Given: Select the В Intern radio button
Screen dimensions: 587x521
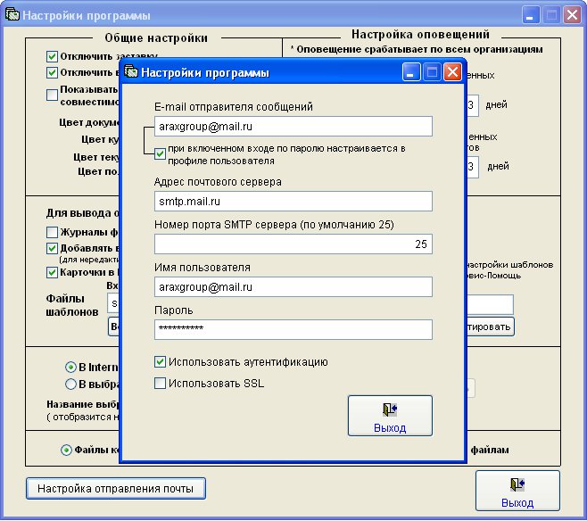Looking at the screenshot, I should pos(70,368).
